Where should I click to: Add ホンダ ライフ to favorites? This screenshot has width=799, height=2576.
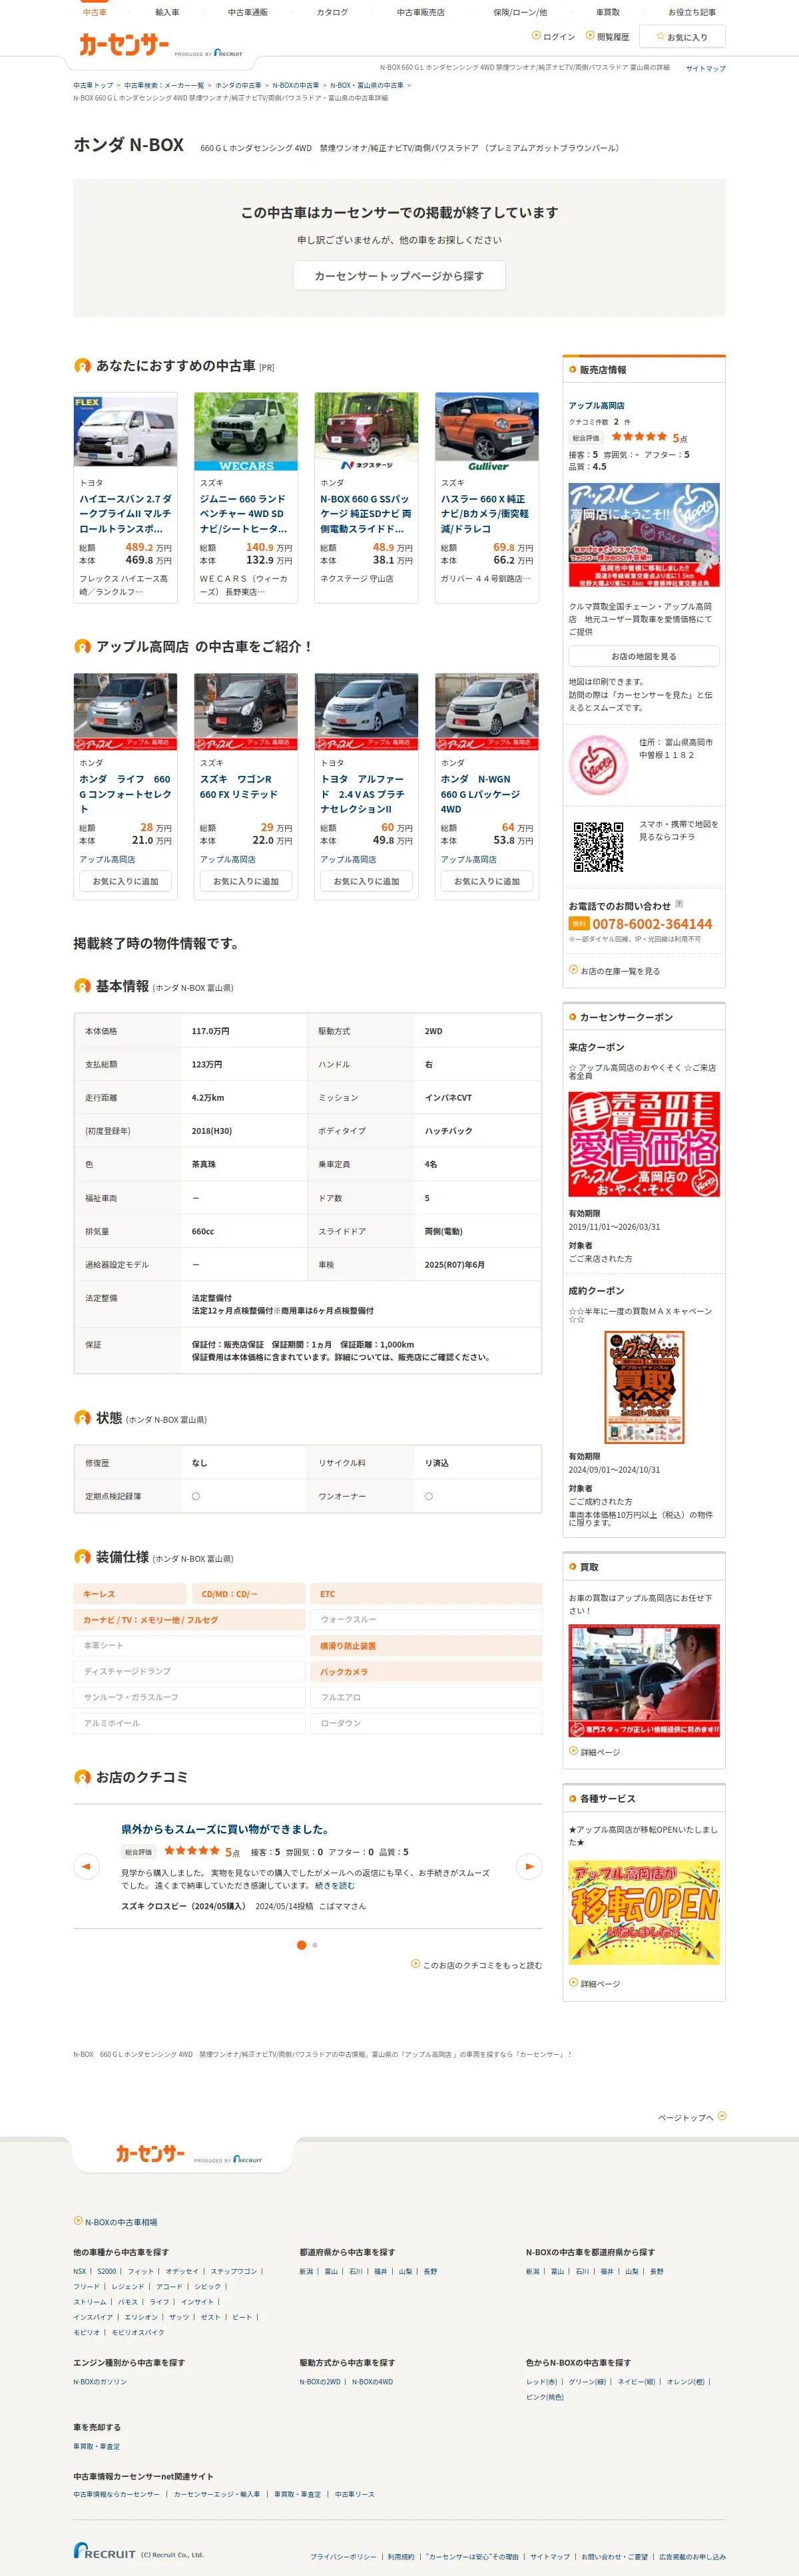[x=125, y=881]
